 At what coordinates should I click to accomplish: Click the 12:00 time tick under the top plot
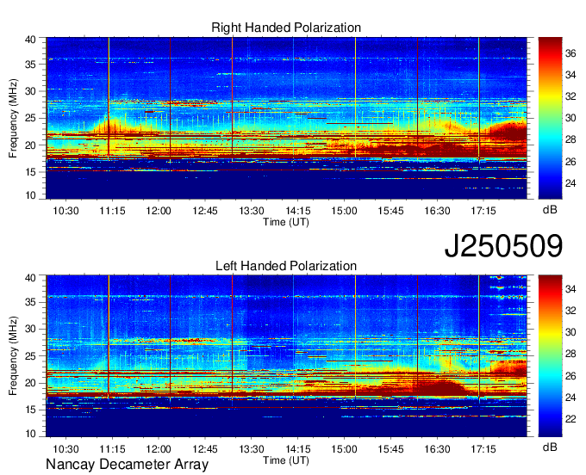click(x=159, y=211)
